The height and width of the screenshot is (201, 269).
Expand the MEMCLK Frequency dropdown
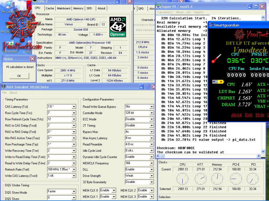point(152,163)
